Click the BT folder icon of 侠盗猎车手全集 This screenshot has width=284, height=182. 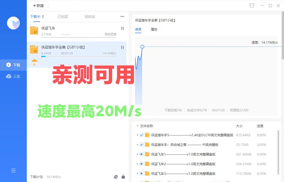(x=34, y=50)
